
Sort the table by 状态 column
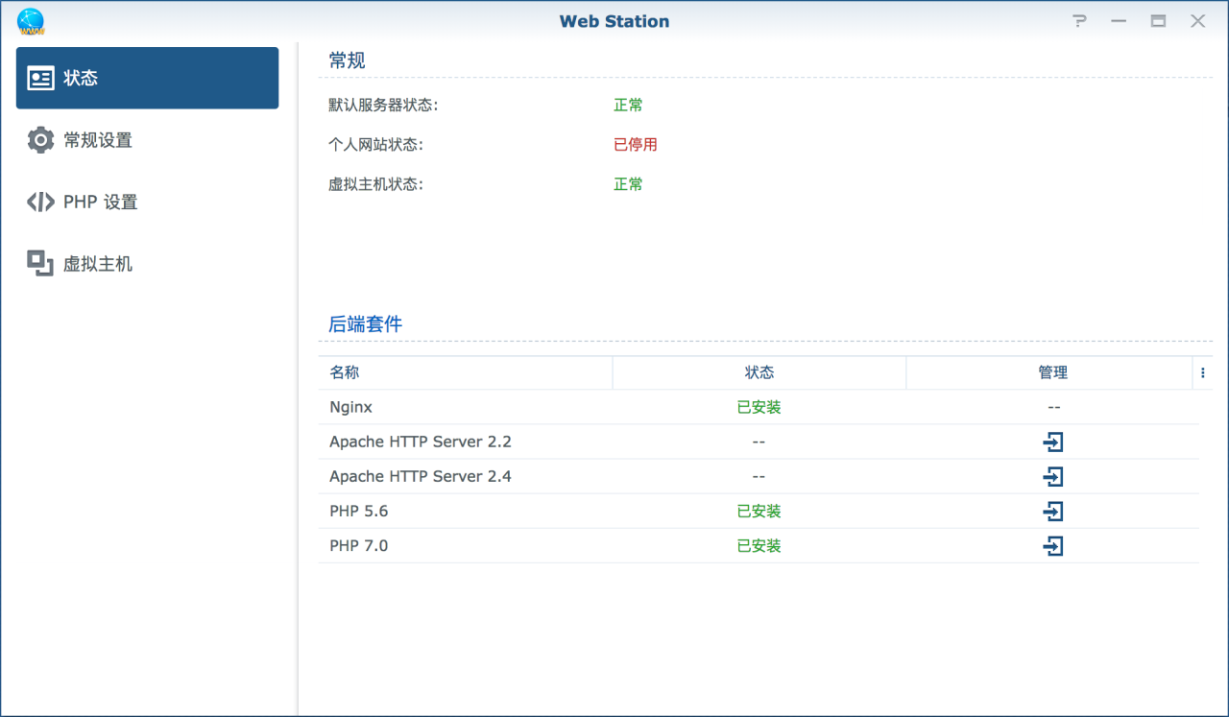point(759,372)
